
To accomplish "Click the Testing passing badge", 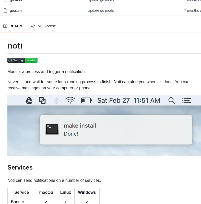I will [x=22, y=60].
